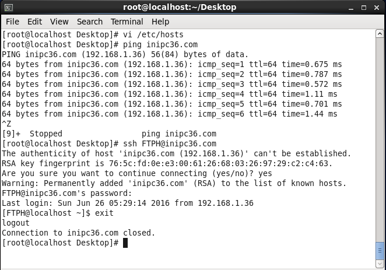This screenshot has height=270, width=386.
Task: Click the scrollbar up arrow
Action: point(381,33)
